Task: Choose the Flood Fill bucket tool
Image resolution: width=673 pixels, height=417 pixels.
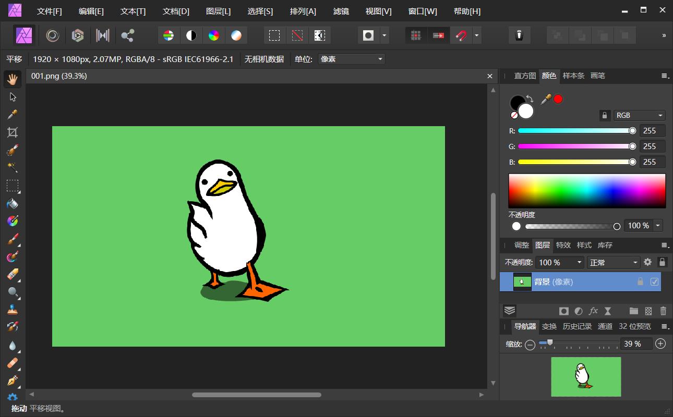Action: coord(13,203)
